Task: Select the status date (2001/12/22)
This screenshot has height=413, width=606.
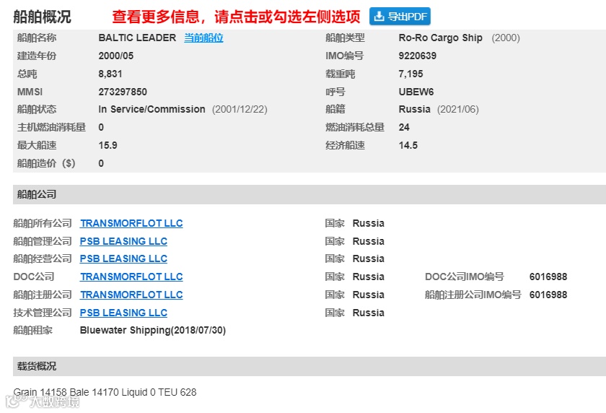Action: tap(240, 110)
